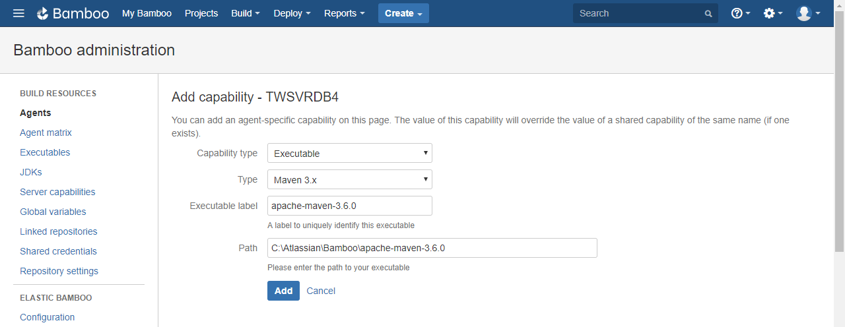The height and width of the screenshot is (327, 845).
Task: Open the Build dropdown menu
Action: point(246,13)
